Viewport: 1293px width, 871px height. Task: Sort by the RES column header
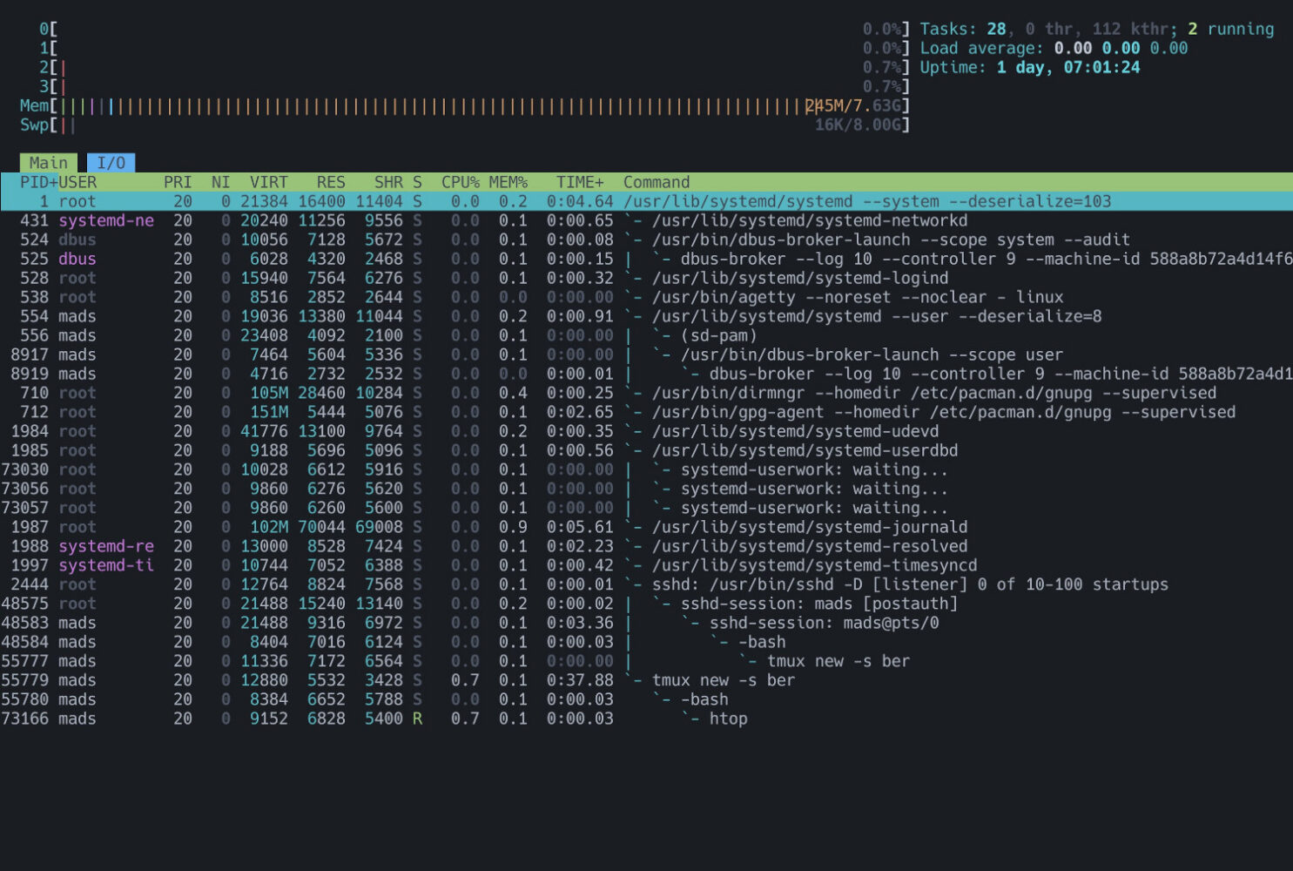pyautogui.click(x=331, y=182)
